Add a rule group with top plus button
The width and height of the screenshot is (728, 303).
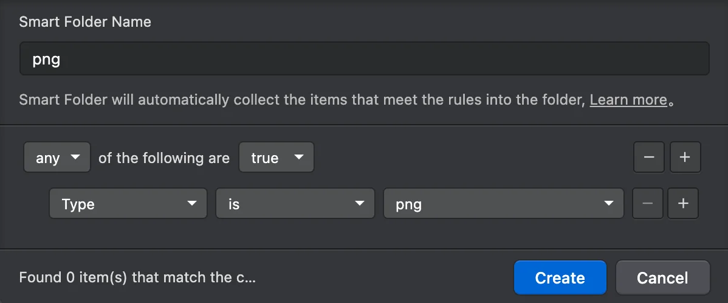pyautogui.click(x=685, y=157)
